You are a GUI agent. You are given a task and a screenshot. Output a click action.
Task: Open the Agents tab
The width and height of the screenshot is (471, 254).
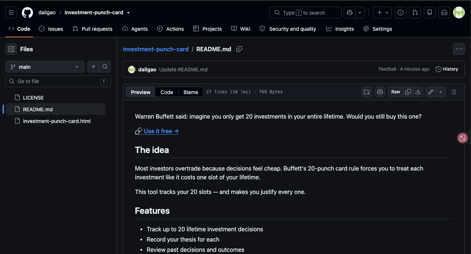pos(135,29)
